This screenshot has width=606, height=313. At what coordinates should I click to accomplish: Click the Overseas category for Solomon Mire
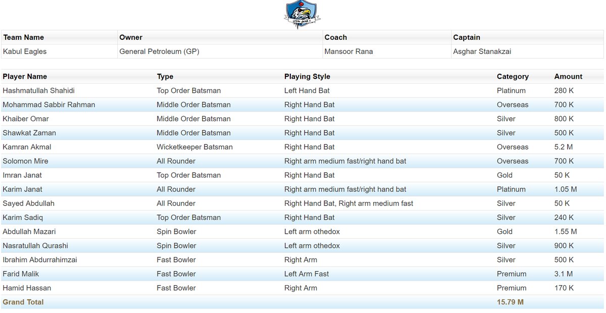pyautogui.click(x=513, y=161)
